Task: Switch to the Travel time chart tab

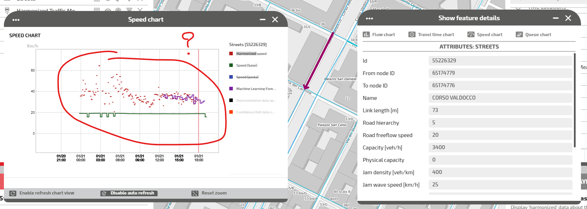Action: coord(436,35)
